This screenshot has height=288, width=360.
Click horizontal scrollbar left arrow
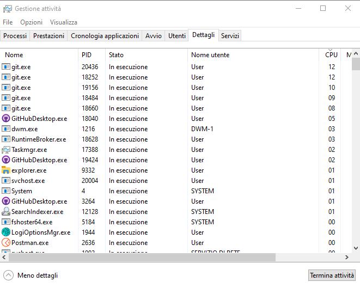tap(4, 258)
